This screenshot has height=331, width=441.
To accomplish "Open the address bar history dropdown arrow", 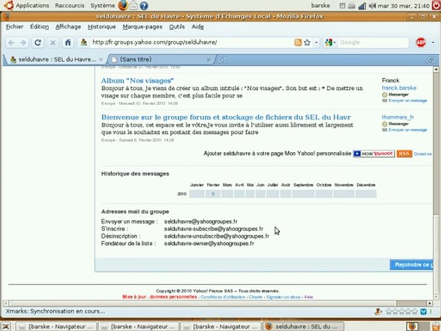I will point(317,42).
